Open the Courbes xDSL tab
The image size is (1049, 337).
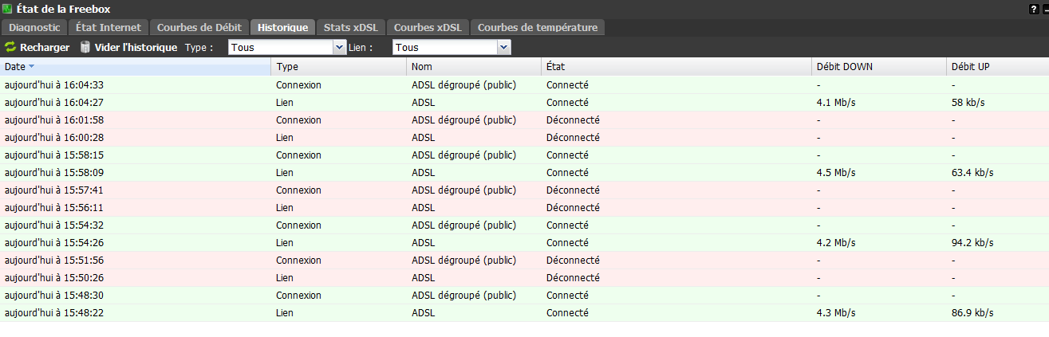click(428, 28)
